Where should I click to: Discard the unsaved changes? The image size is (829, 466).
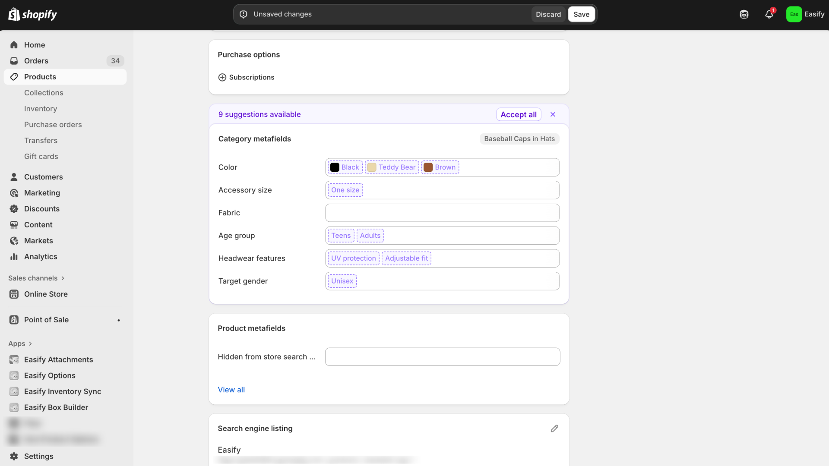[548, 14]
